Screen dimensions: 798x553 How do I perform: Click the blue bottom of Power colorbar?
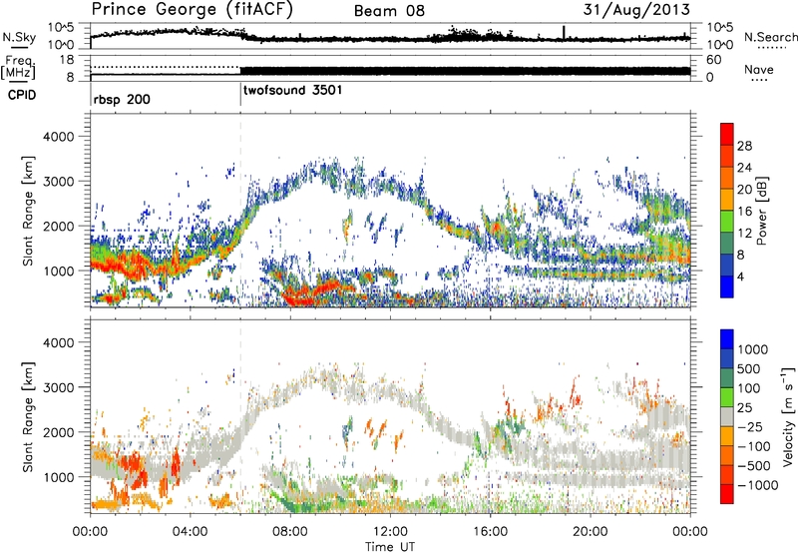tap(727, 286)
